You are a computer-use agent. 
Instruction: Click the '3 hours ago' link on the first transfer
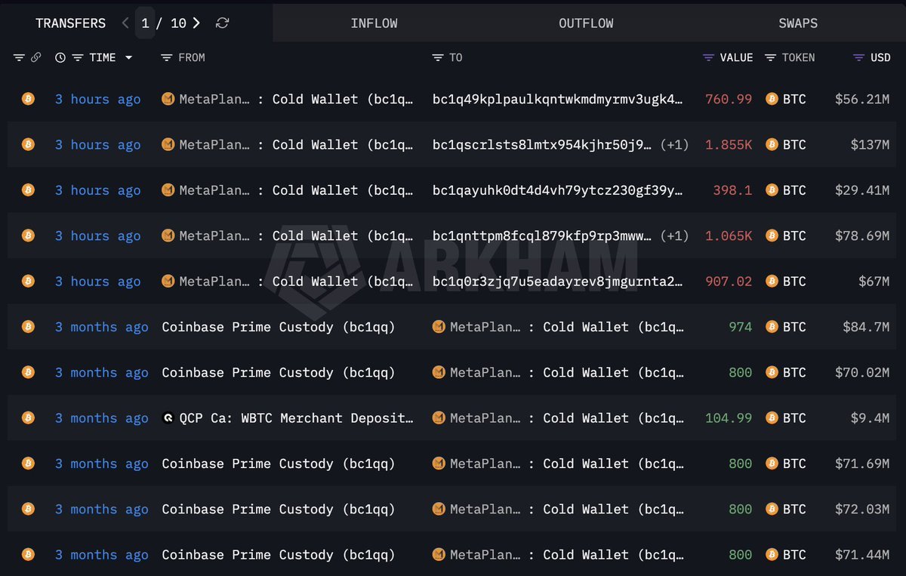point(98,99)
